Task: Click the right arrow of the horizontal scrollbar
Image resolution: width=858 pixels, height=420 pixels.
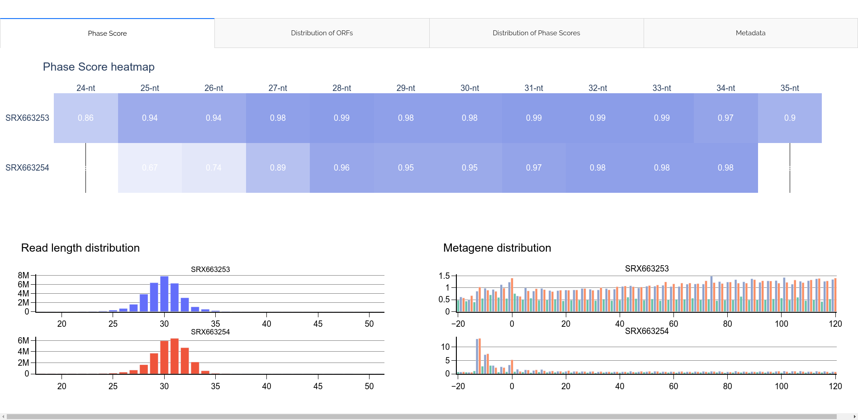Action: (854, 416)
